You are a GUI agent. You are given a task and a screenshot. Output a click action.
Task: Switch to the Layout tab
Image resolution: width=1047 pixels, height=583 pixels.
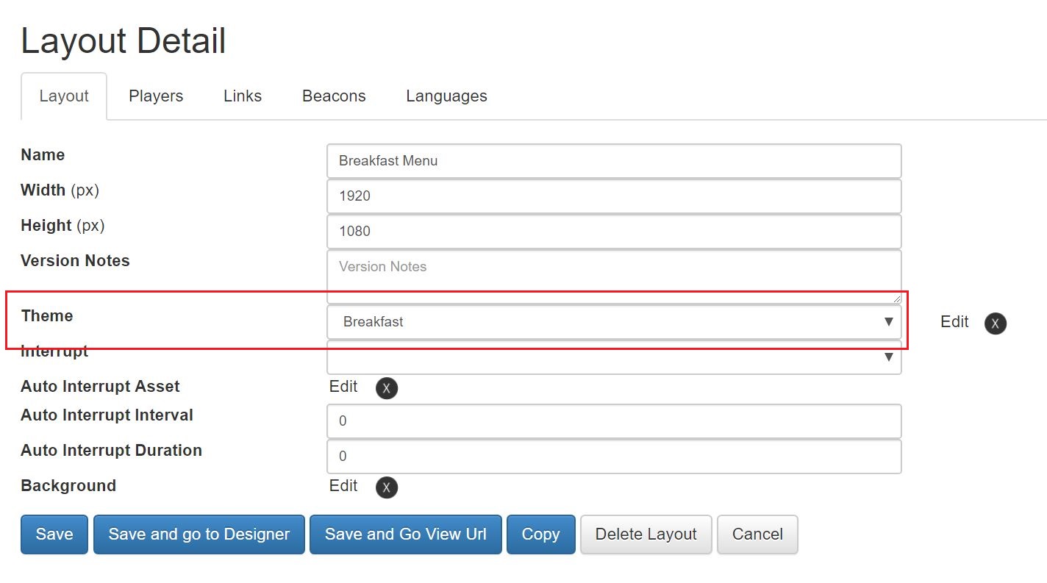click(64, 96)
